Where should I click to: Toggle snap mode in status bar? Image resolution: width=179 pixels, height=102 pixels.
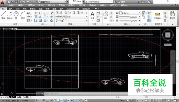click(x=40, y=100)
